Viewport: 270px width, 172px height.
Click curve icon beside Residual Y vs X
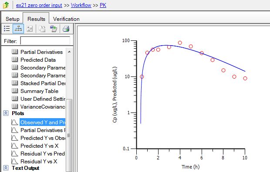(x=15, y=161)
